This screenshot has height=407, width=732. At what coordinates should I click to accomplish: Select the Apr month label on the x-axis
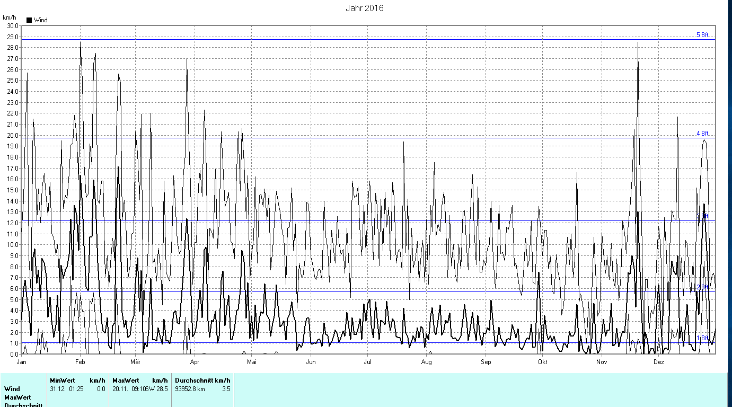tap(194, 362)
